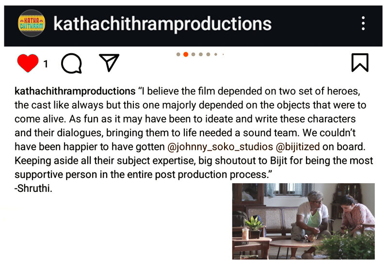This screenshot has height=268, width=388.
Task: Go to third carousel slide dot
Action: pyautogui.click(x=193, y=54)
